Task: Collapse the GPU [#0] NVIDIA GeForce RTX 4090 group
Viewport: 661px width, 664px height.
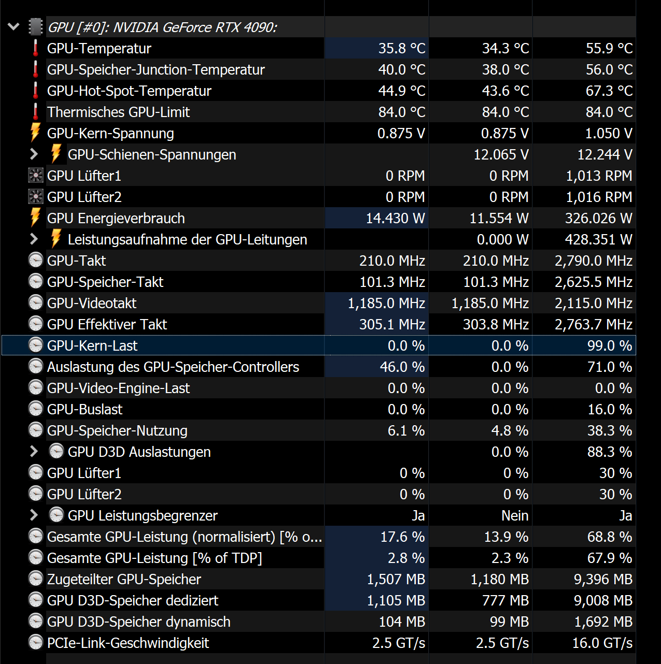Action: [x=14, y=27]
